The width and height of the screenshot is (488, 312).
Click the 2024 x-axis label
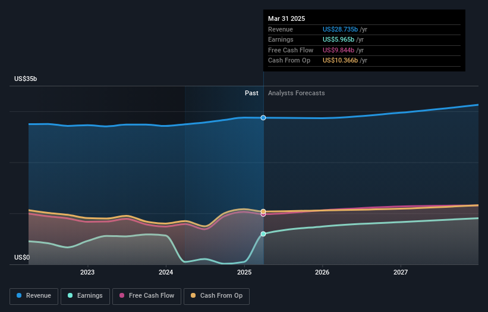[166, 272]
